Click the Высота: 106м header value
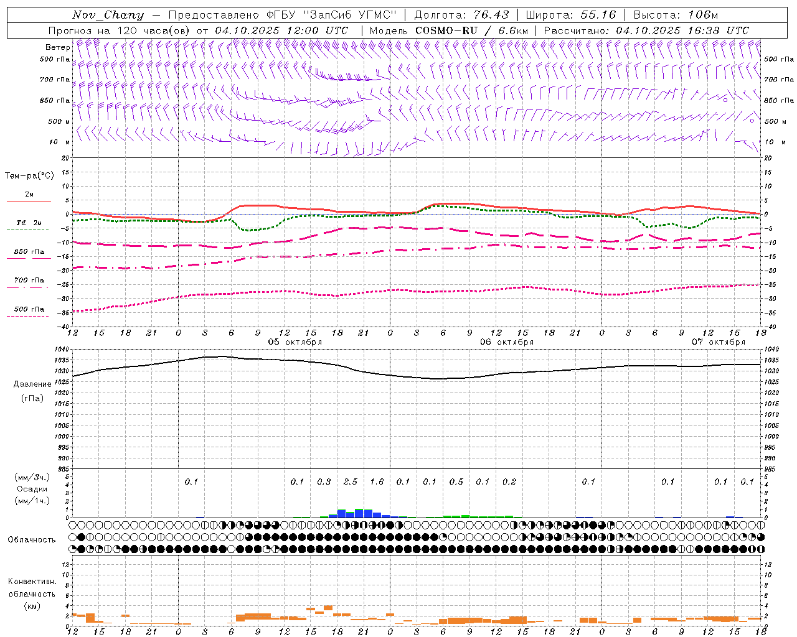The width and height of the screenshot is (797, 637). [x=676, y=15]
